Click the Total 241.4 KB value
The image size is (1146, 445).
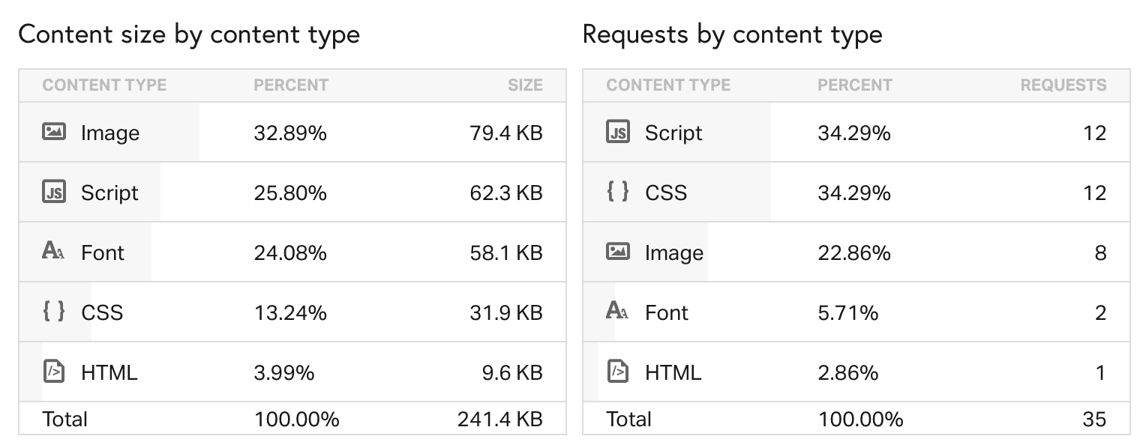tap(499, 419)
